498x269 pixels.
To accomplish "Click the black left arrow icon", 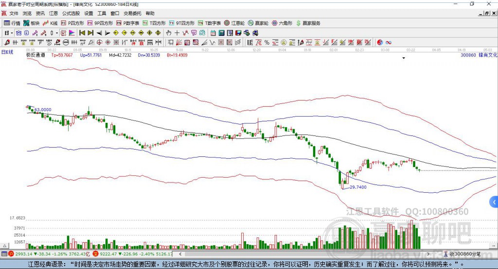I will (99, 33).
